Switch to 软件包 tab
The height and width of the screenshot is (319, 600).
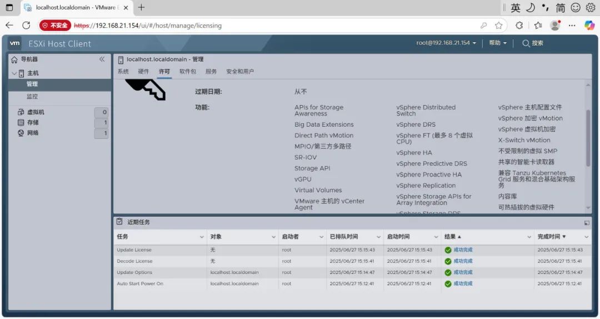point(188,72)
